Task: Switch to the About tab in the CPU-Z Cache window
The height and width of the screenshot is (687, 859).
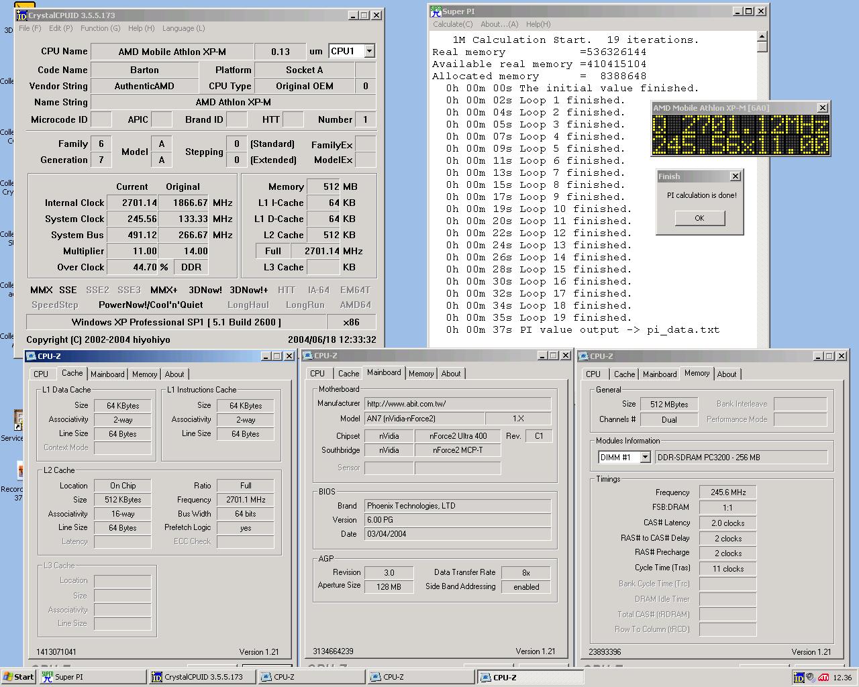Action: [x=174, y=374]
